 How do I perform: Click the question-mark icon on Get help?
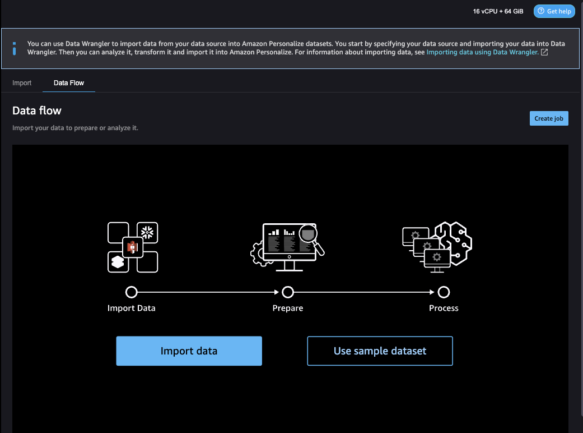pyautogui.click(x=541, y=11)
